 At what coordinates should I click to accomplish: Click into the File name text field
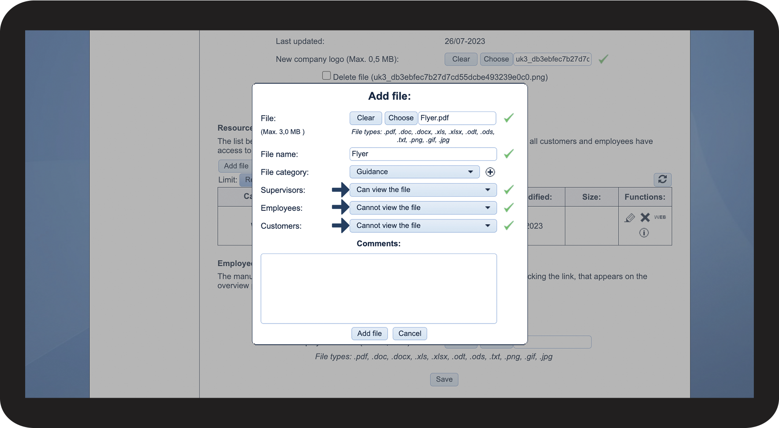(422, 154)
